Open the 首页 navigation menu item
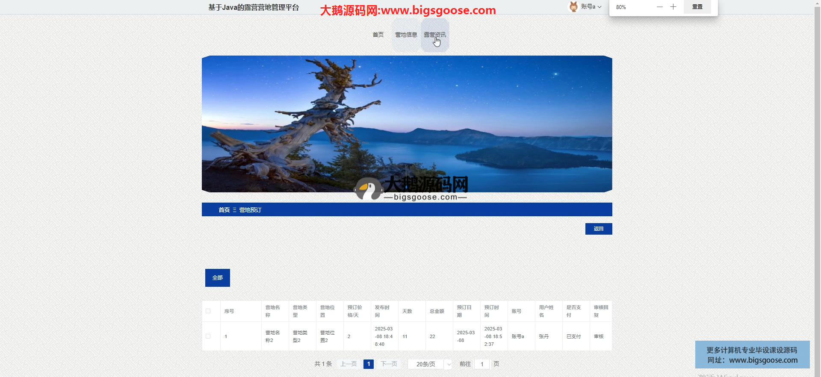 coord(378,35)
